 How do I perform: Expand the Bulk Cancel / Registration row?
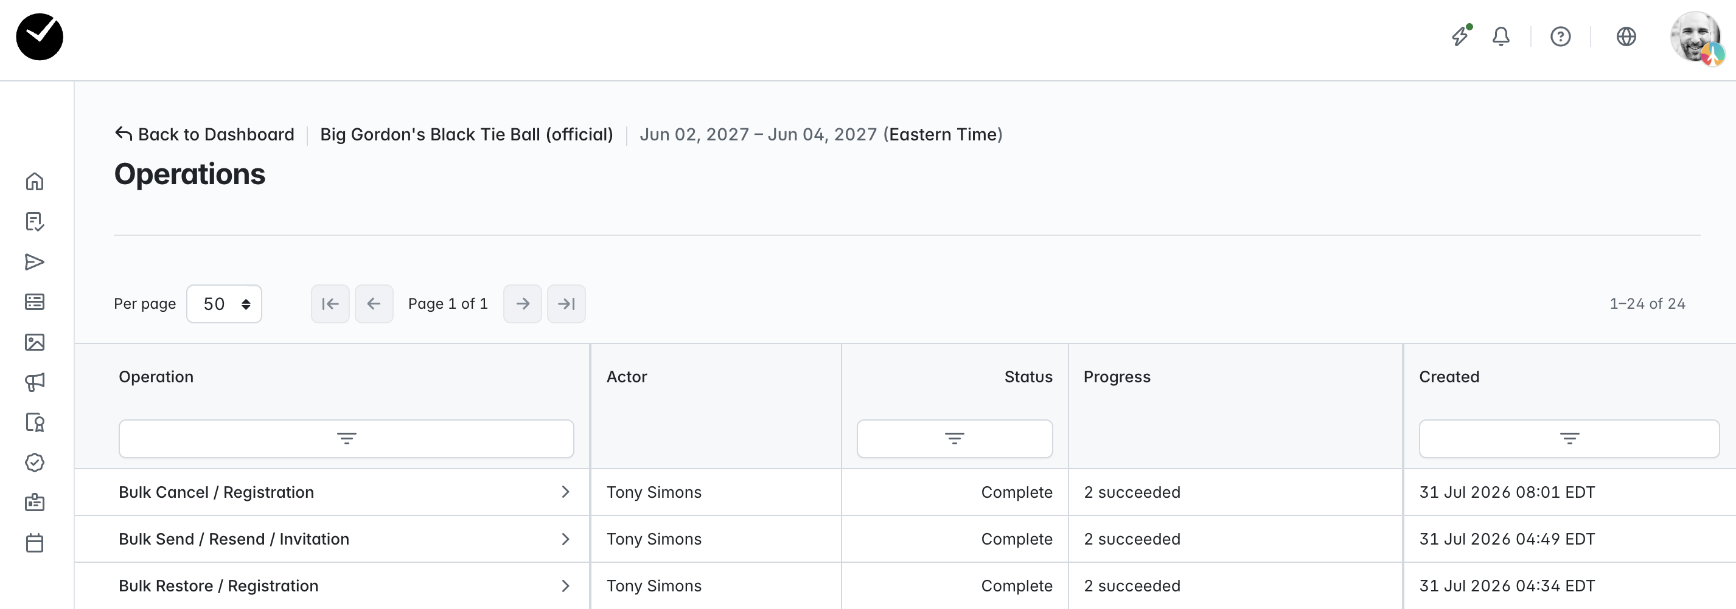tap(565, 492)
